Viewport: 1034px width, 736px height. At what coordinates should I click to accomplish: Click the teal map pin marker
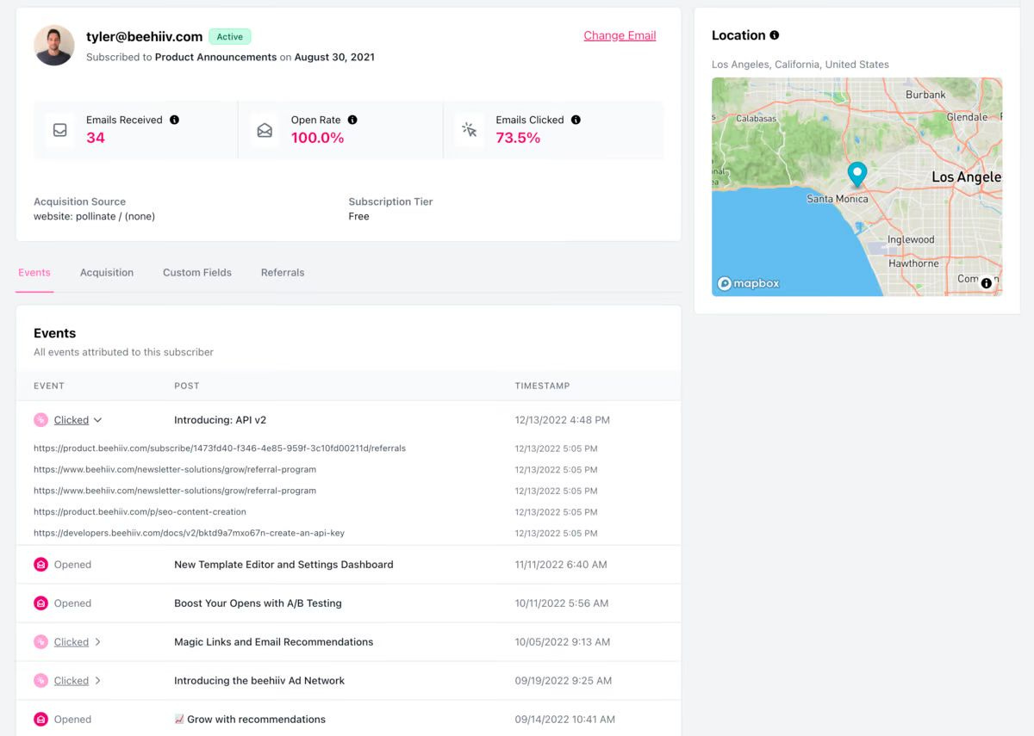[856, 175]
